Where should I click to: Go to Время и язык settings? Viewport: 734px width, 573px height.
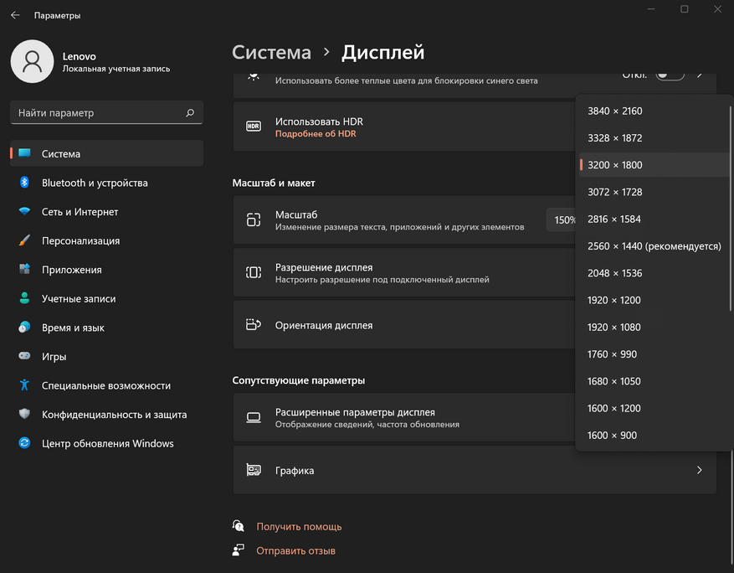point(73,328)
